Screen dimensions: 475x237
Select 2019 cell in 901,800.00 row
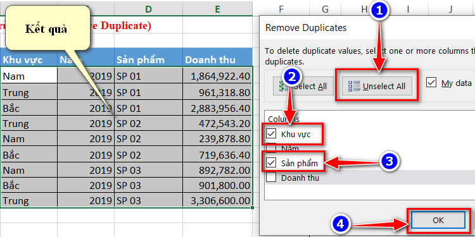85,186
